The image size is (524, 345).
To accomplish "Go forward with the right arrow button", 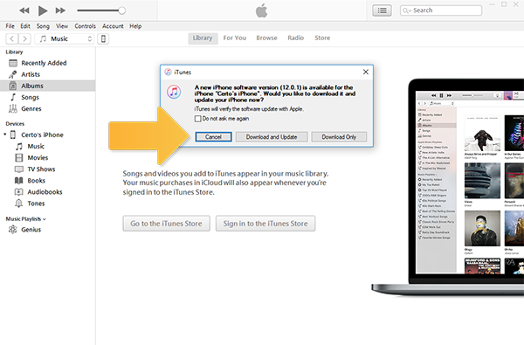I will tap(24, 38).
